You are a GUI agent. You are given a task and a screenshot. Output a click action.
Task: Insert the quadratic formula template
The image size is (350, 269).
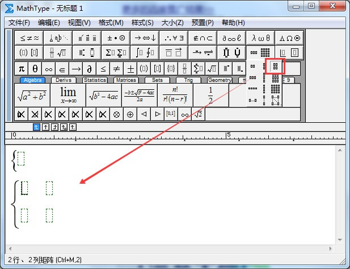(x=139, y=95)
